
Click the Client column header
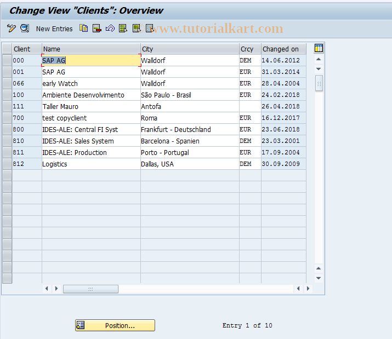click(x=27, y=49)
